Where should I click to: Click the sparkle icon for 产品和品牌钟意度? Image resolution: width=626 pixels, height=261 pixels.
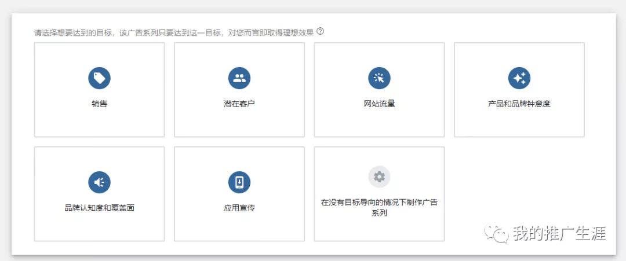coord(519,78)
